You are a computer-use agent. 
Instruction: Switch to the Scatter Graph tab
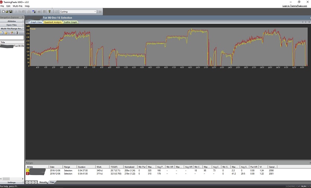pos(70,22)
